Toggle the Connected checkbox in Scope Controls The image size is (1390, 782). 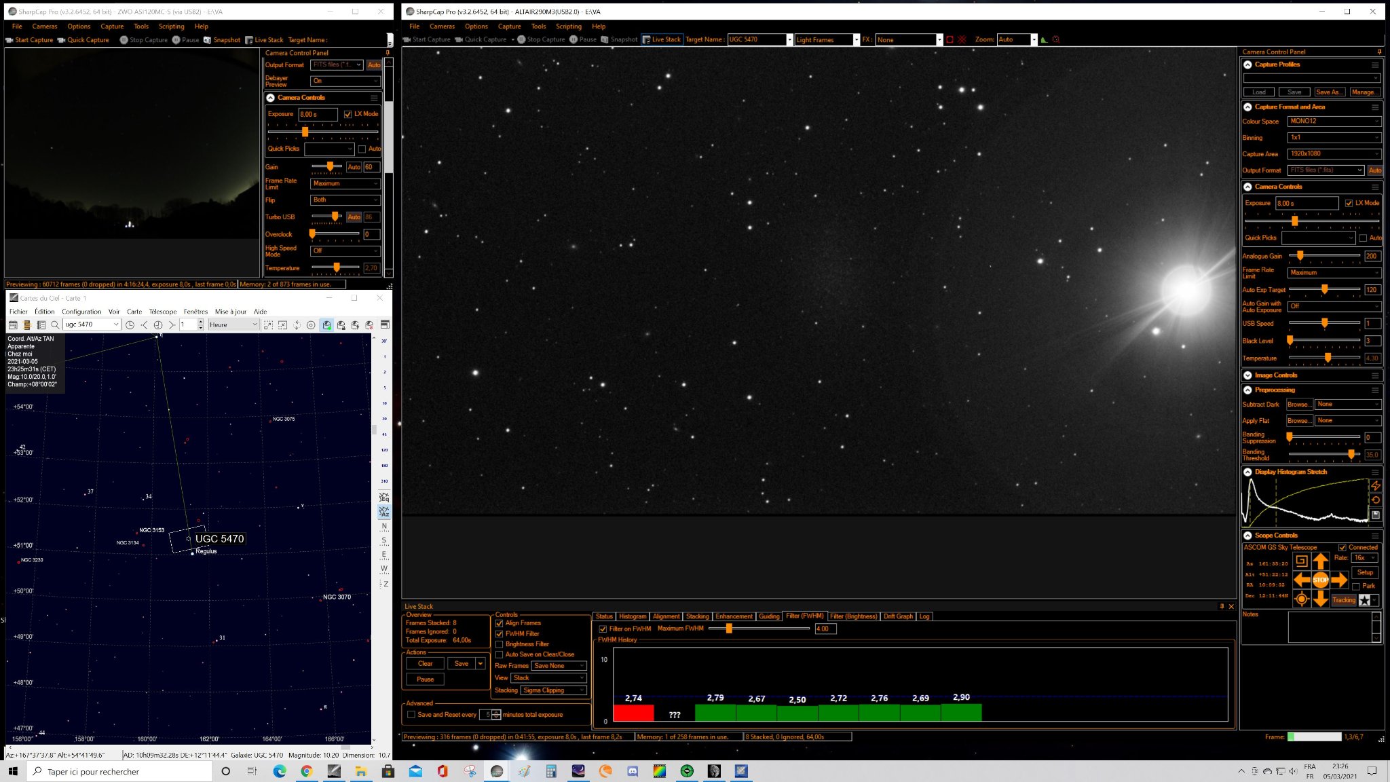[x=1342, y=548]
